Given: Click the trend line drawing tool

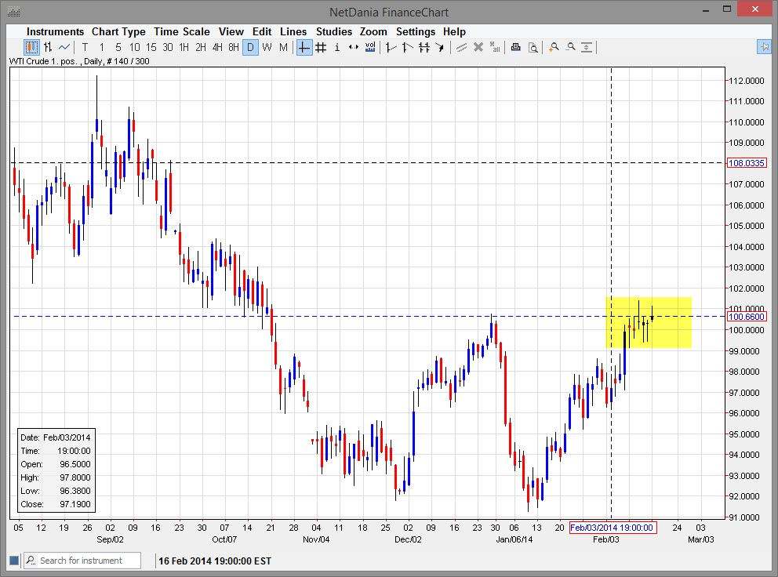Looking at the screenshot, I should click(x=390, y=48).
